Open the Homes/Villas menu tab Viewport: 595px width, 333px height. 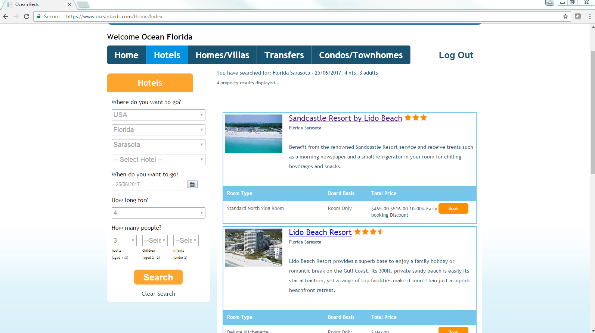(x=222, y=55)
